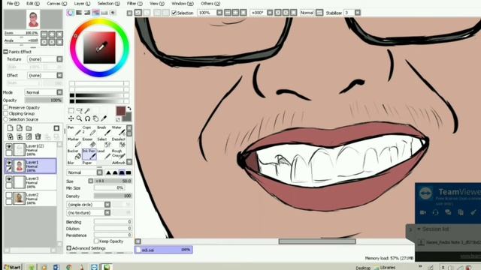The image size is (481, 270).
Task: Hide Layer3 using its eye toggle
Action: pos(9,179)
